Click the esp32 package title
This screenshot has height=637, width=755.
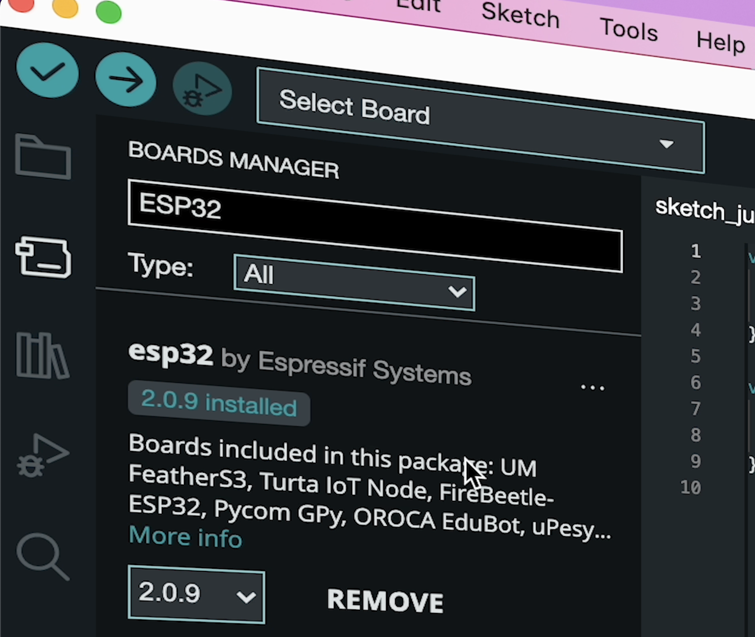click(170, 353)
